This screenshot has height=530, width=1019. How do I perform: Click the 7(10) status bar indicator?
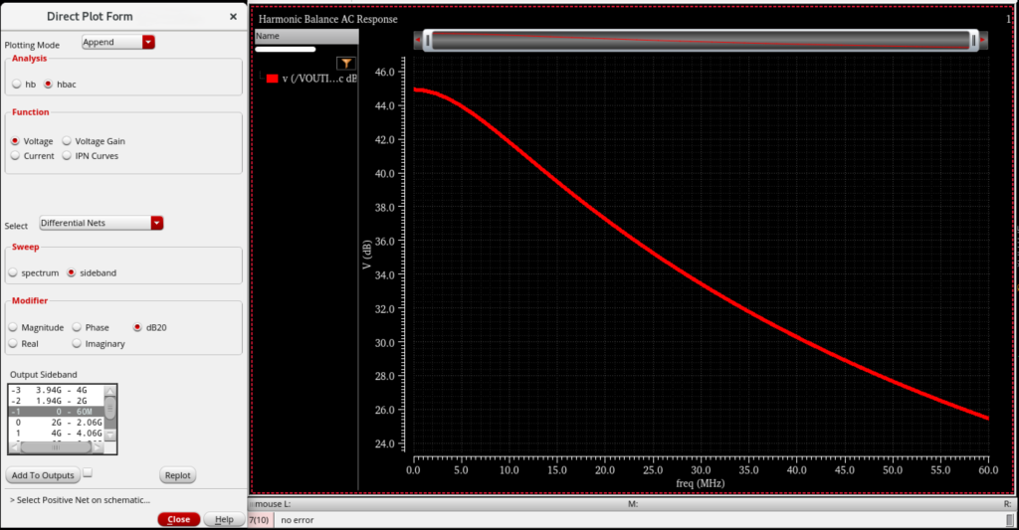260,520
